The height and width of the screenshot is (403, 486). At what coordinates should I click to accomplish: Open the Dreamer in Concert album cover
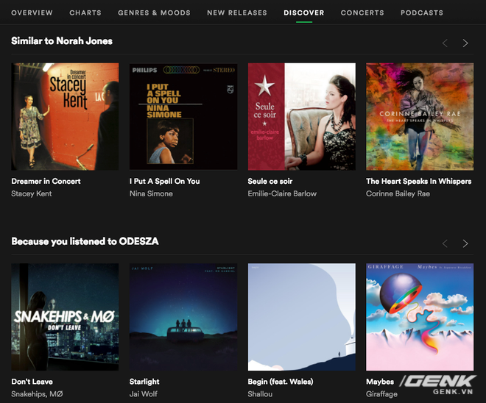click(x=65, y=117)
